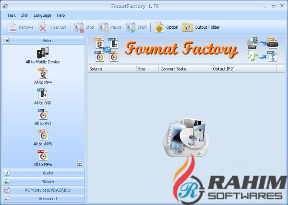
Task: Click the Pause conversion icon
Action: tap(103, 27)
